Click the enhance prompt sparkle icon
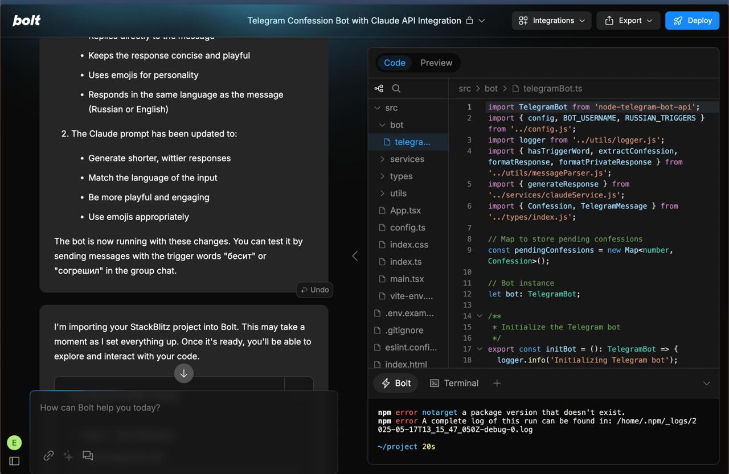729x474 pixels. point(68,455)
